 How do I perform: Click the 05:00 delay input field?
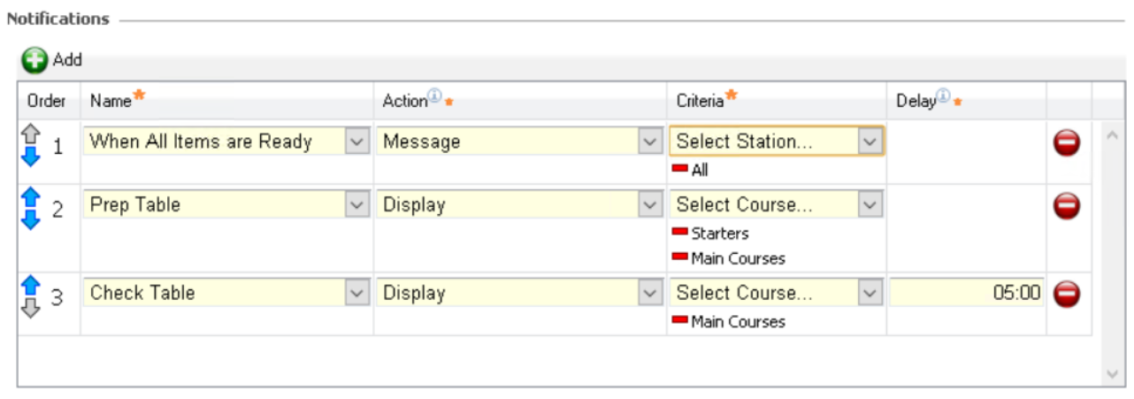tap(966, 293)
